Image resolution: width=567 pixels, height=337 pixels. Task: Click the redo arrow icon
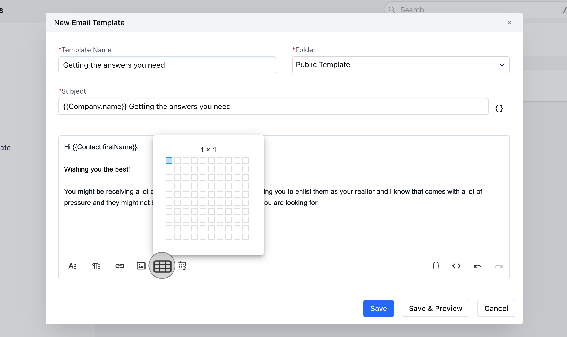coord(499,266)
